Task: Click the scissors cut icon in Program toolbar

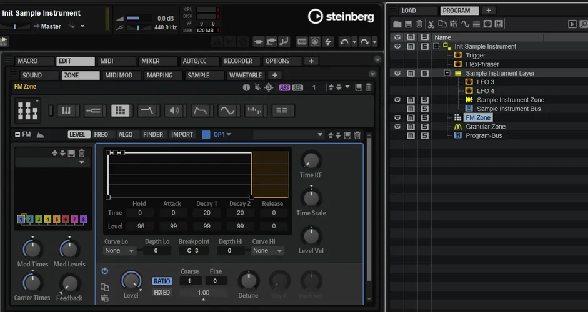Action: coord(431,24)
